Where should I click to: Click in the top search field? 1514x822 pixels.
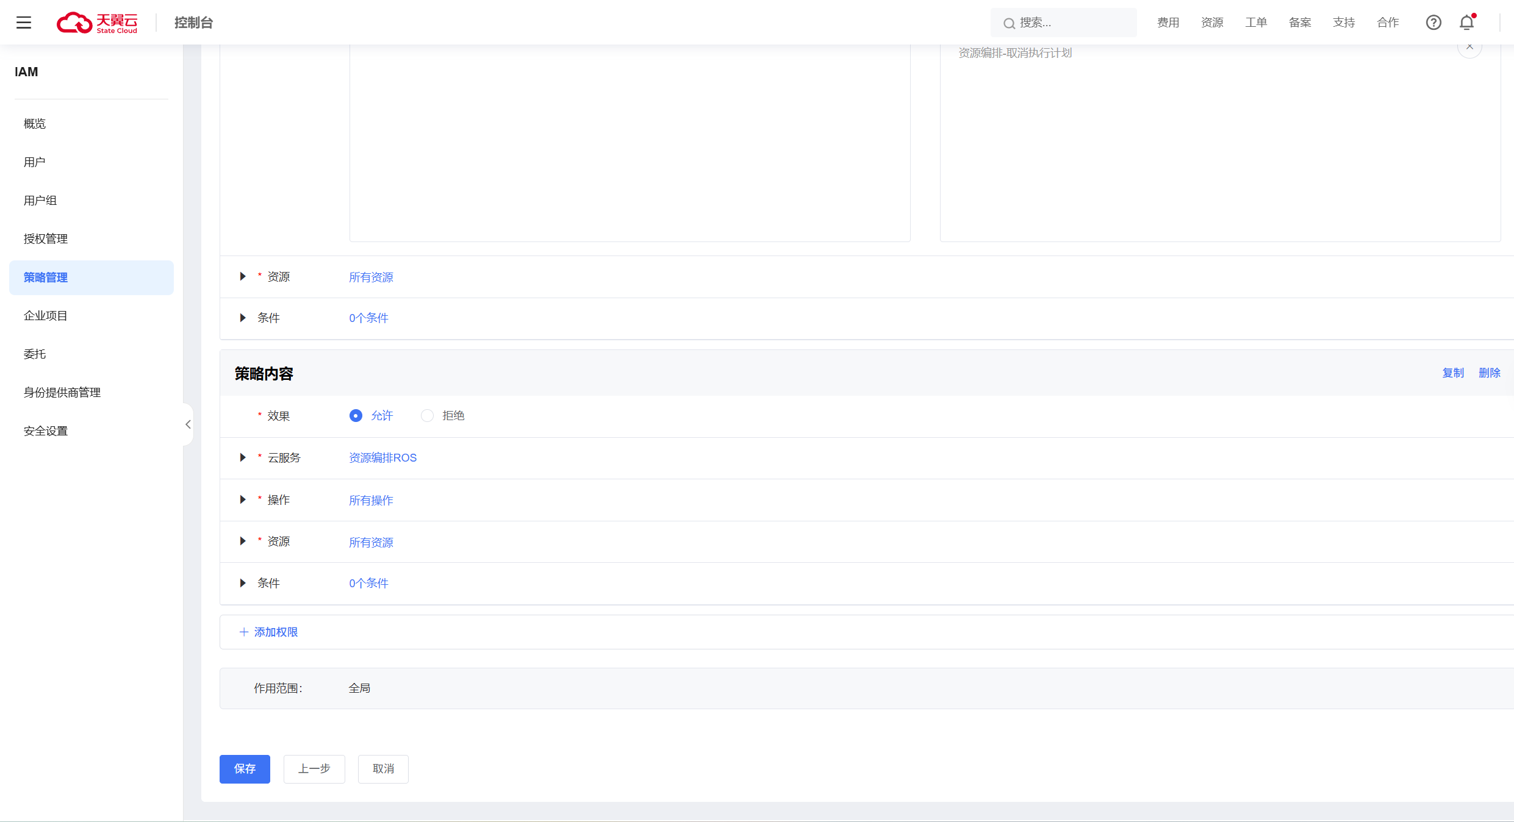[x=1074, y=23]
